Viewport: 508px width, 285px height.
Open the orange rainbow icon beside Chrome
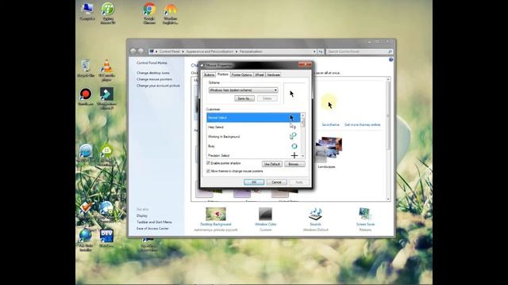pyautogui.click(x=170, y=13)
